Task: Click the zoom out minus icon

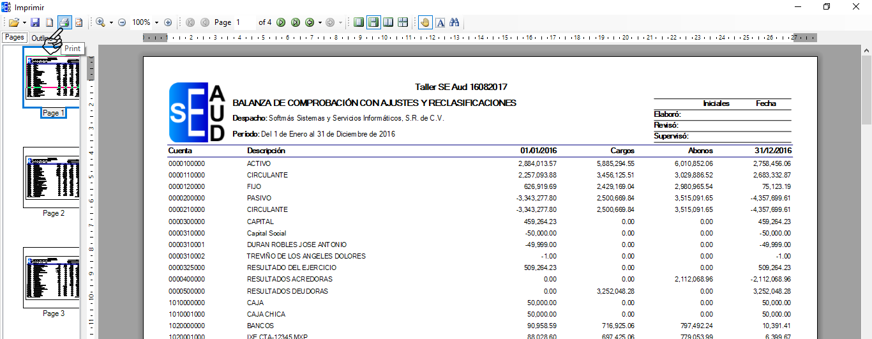Action: tap(122, 22)
